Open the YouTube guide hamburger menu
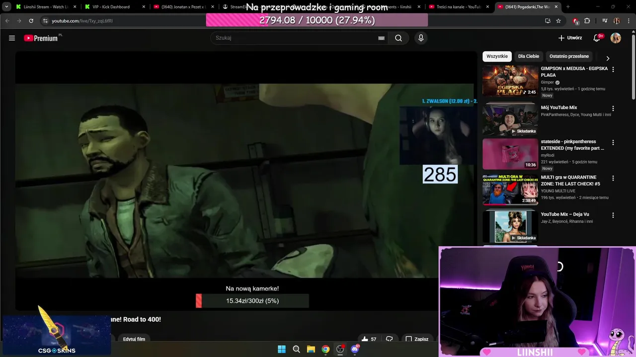The height and width of the screenshot is (357, 636). pyautogui.click(x=12, y=38)
